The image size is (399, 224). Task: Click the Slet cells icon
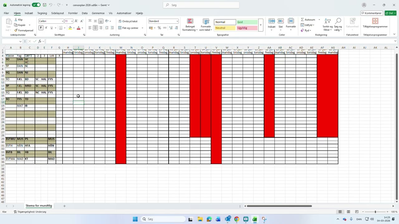point(281,21)
